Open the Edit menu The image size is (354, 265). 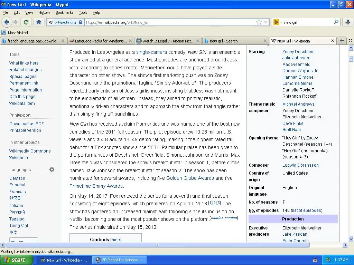[x=17, y=12]
